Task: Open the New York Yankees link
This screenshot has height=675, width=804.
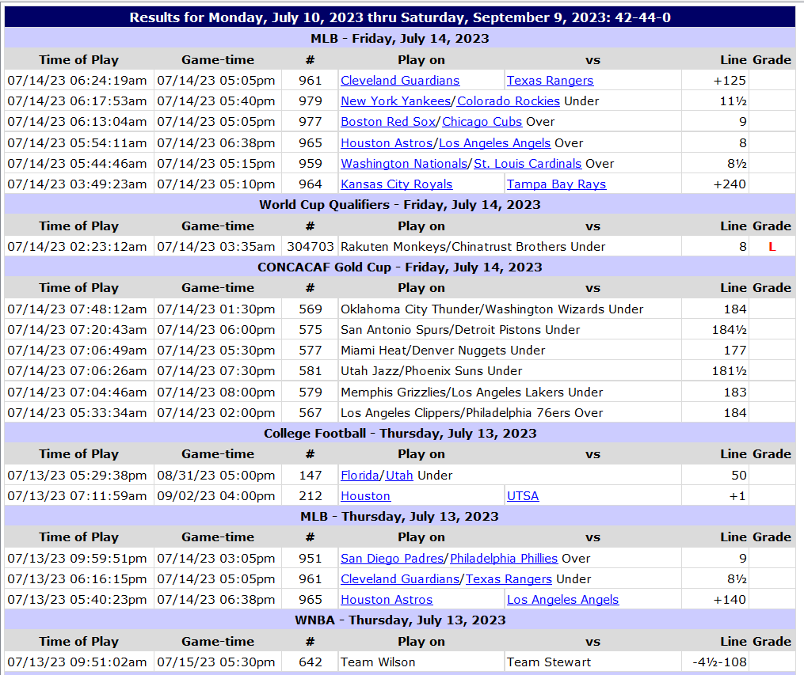Action: (x=395, y=101)
